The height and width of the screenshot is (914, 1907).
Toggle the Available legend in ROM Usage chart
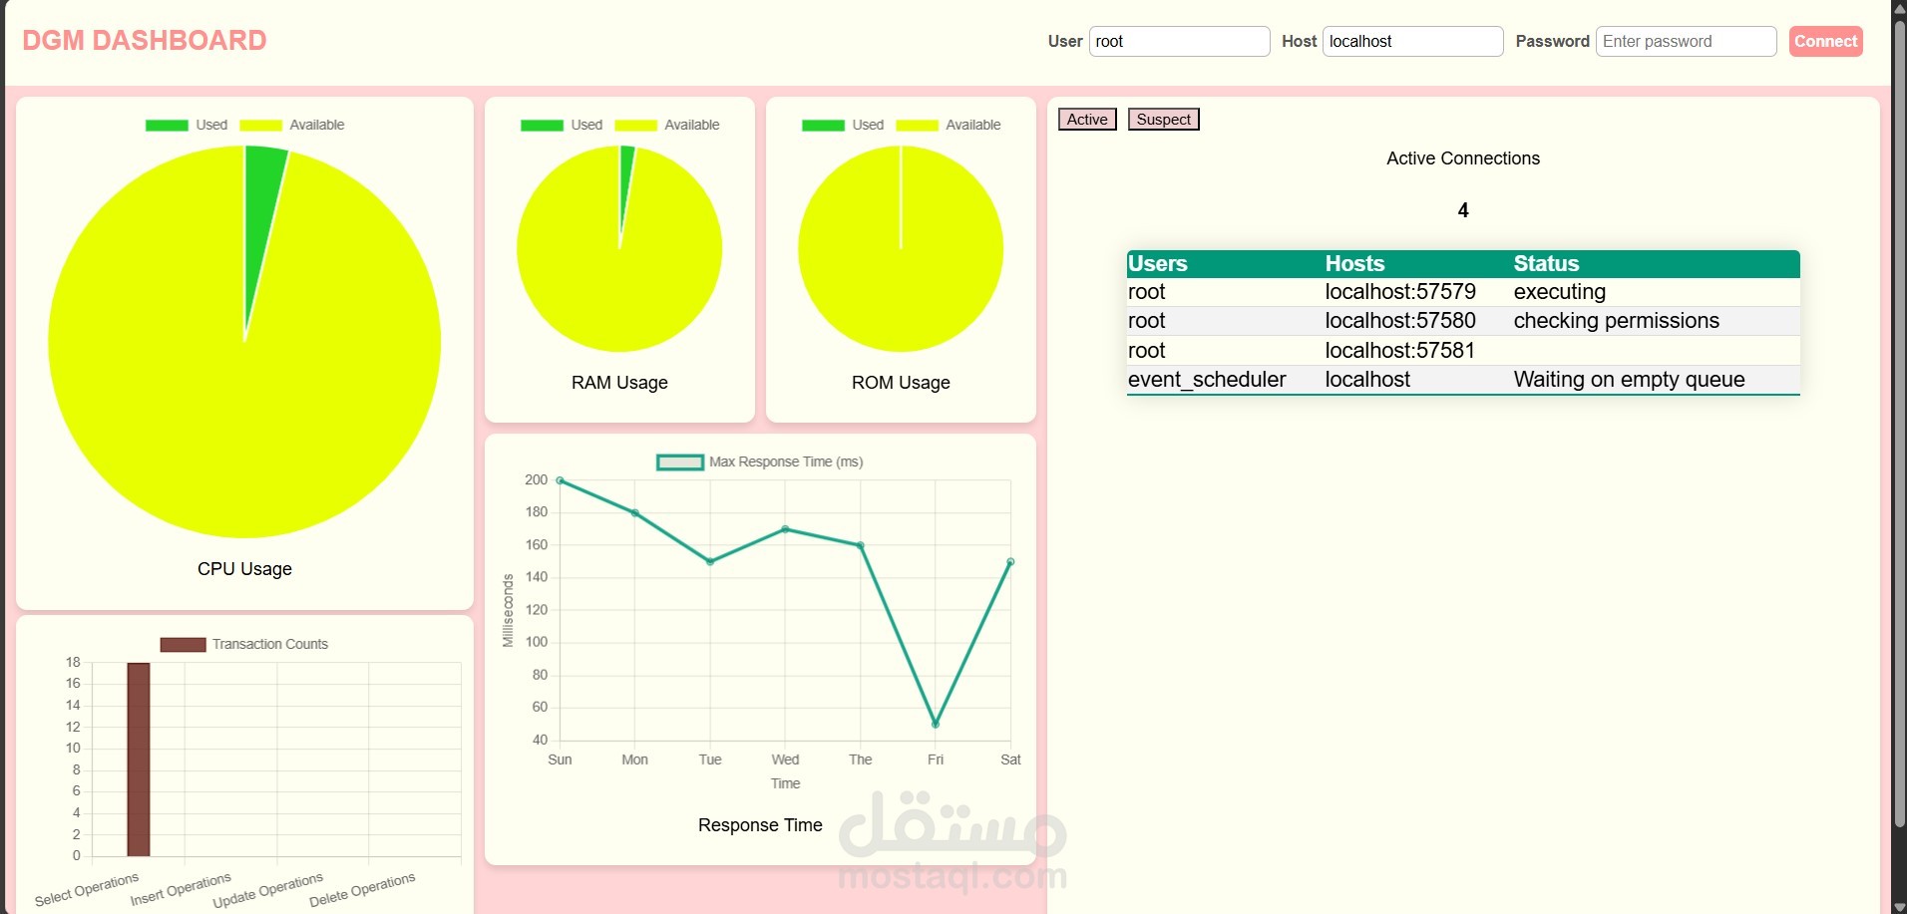pos(949,125)
